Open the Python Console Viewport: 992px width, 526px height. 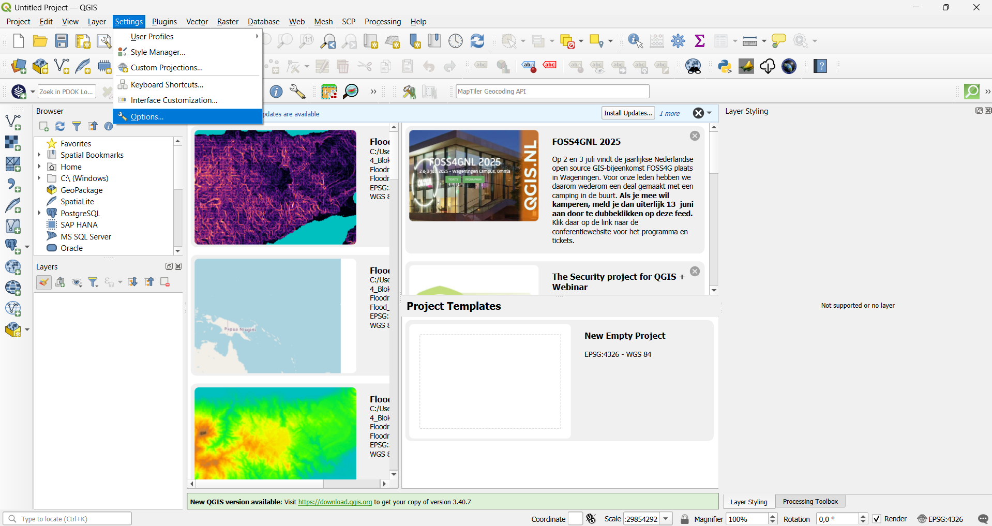click(725, 66)
